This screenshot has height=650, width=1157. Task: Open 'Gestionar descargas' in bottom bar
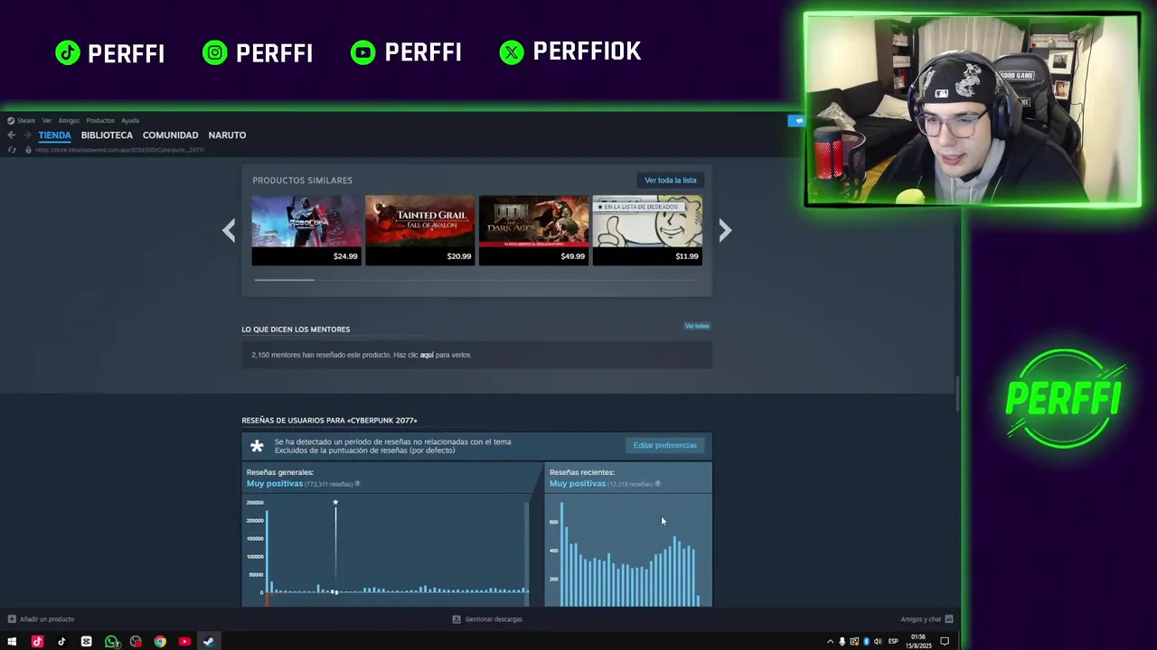[x=487, y=619]
